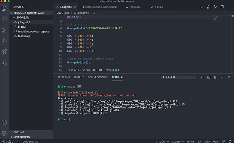
Task: Open Run and Debug view
Action: tap(4, 41)
